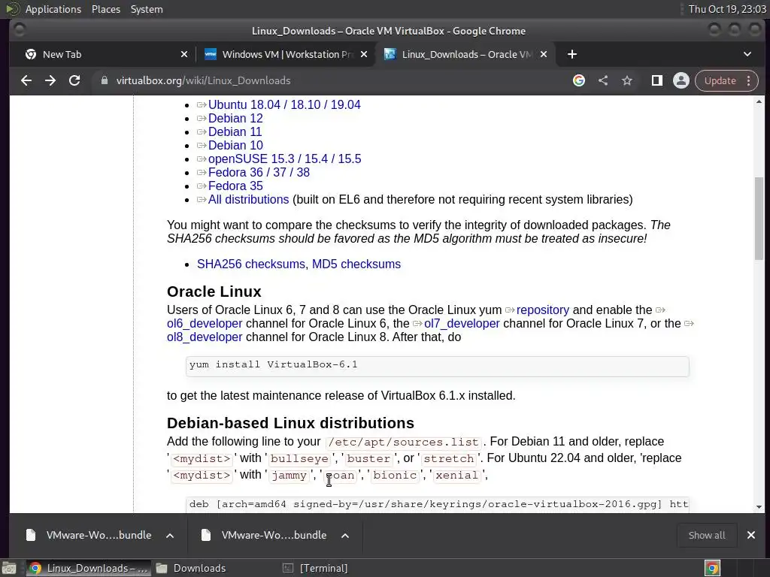This screenshot has width=770, height=577.
Task: Close the downloads bar
Action: 751,535
